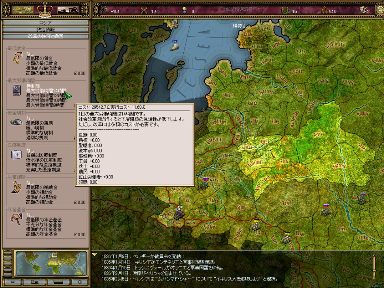Image resolution: width=384 pixels, height=288 pixels.
Task: Click the health care first-aid kit icon
Action: (17, 155)
